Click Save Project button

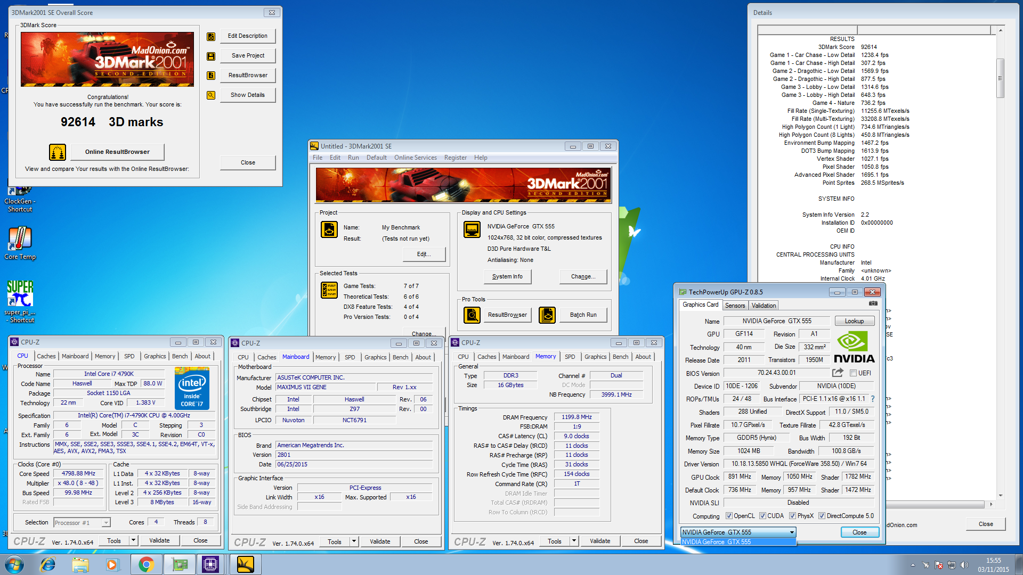[248, 56]
